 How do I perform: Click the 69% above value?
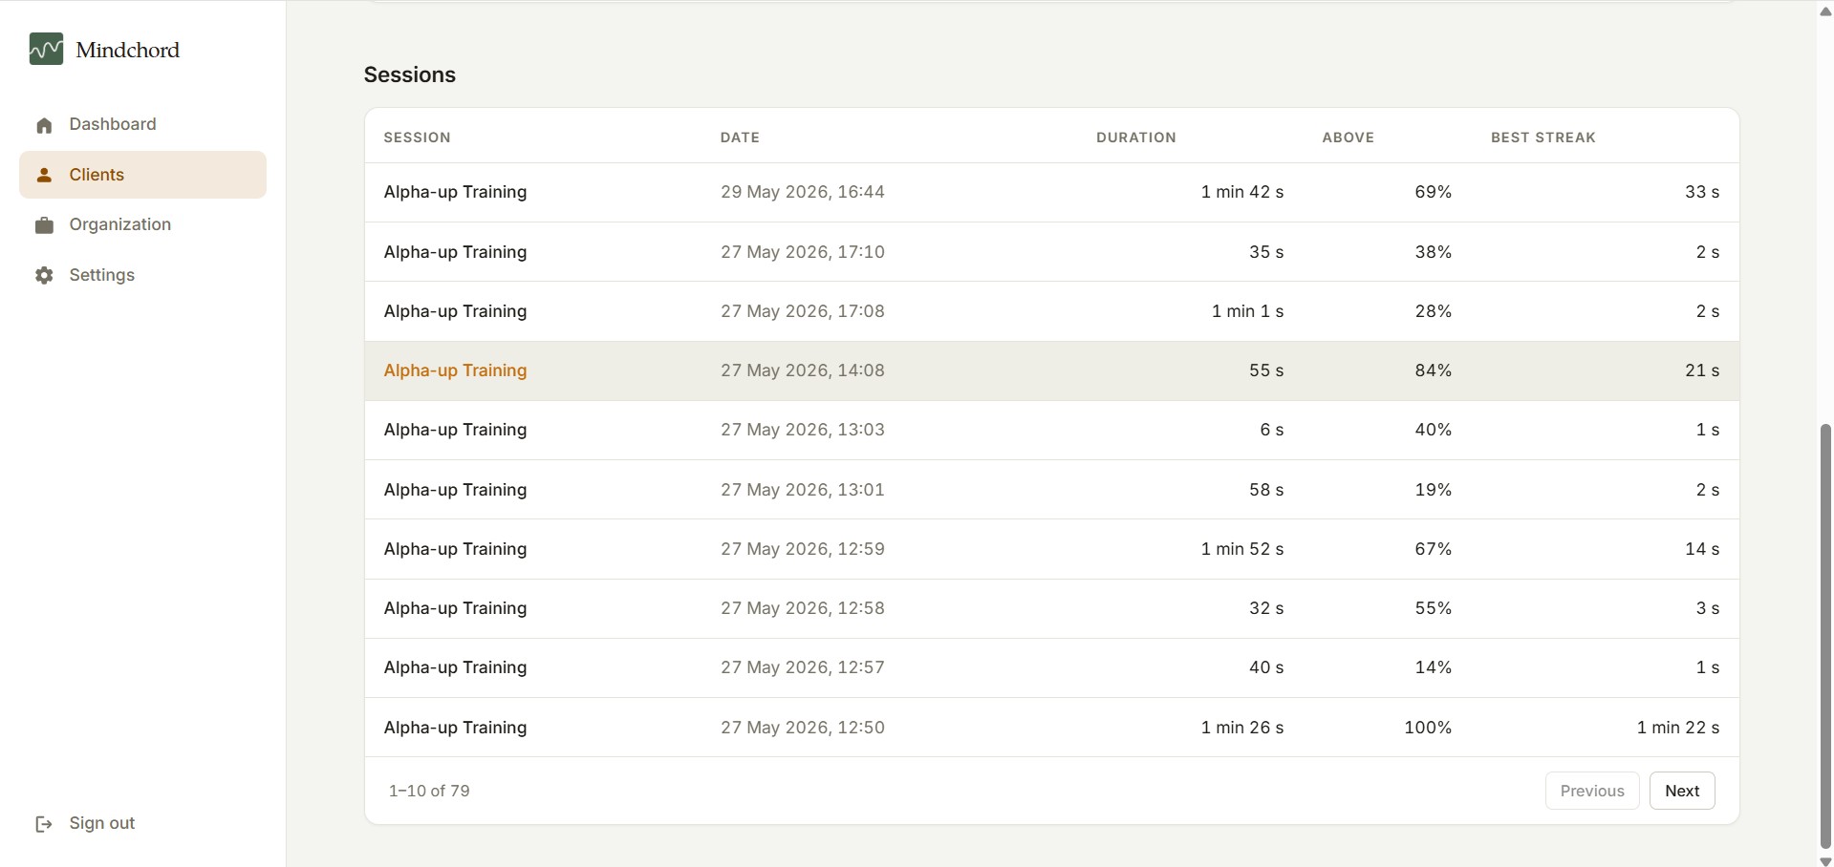[1433, 192]
